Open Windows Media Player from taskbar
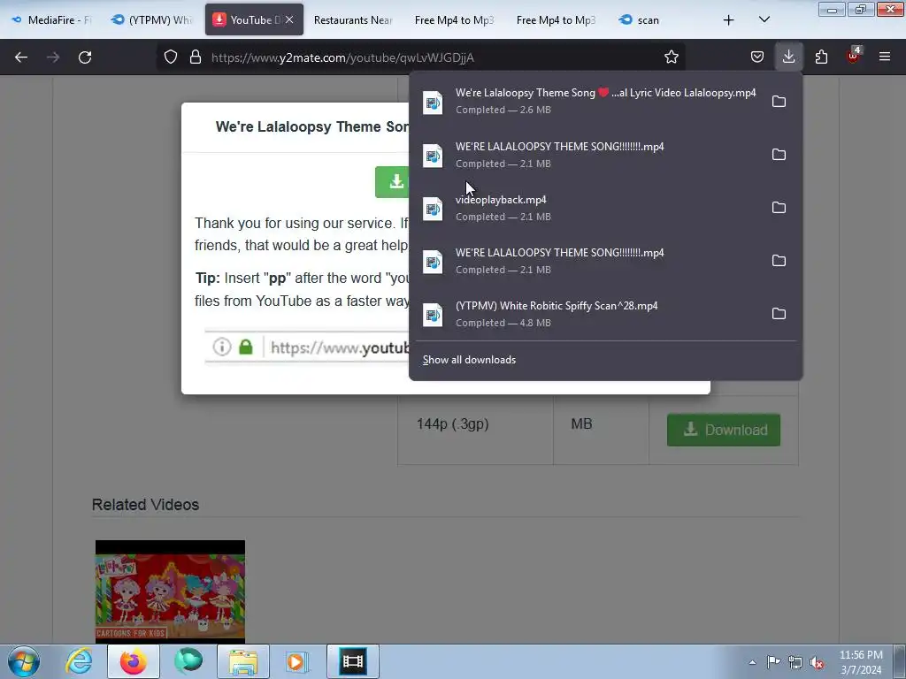 (297, 661)
